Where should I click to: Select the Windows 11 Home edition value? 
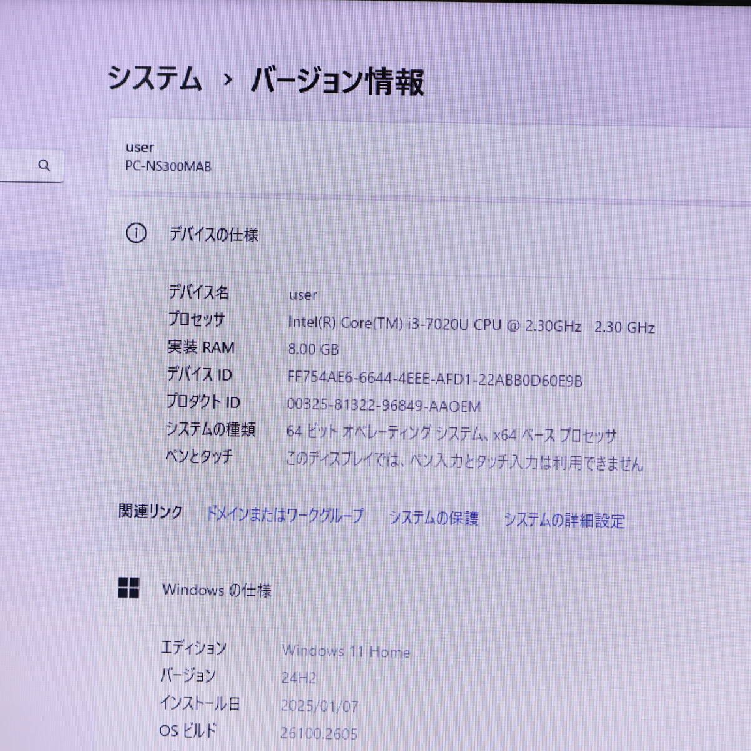tap(346, 651)
